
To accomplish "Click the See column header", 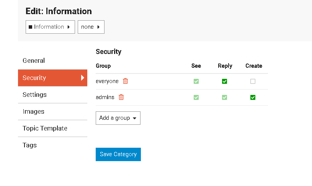I will pos(196,66).
